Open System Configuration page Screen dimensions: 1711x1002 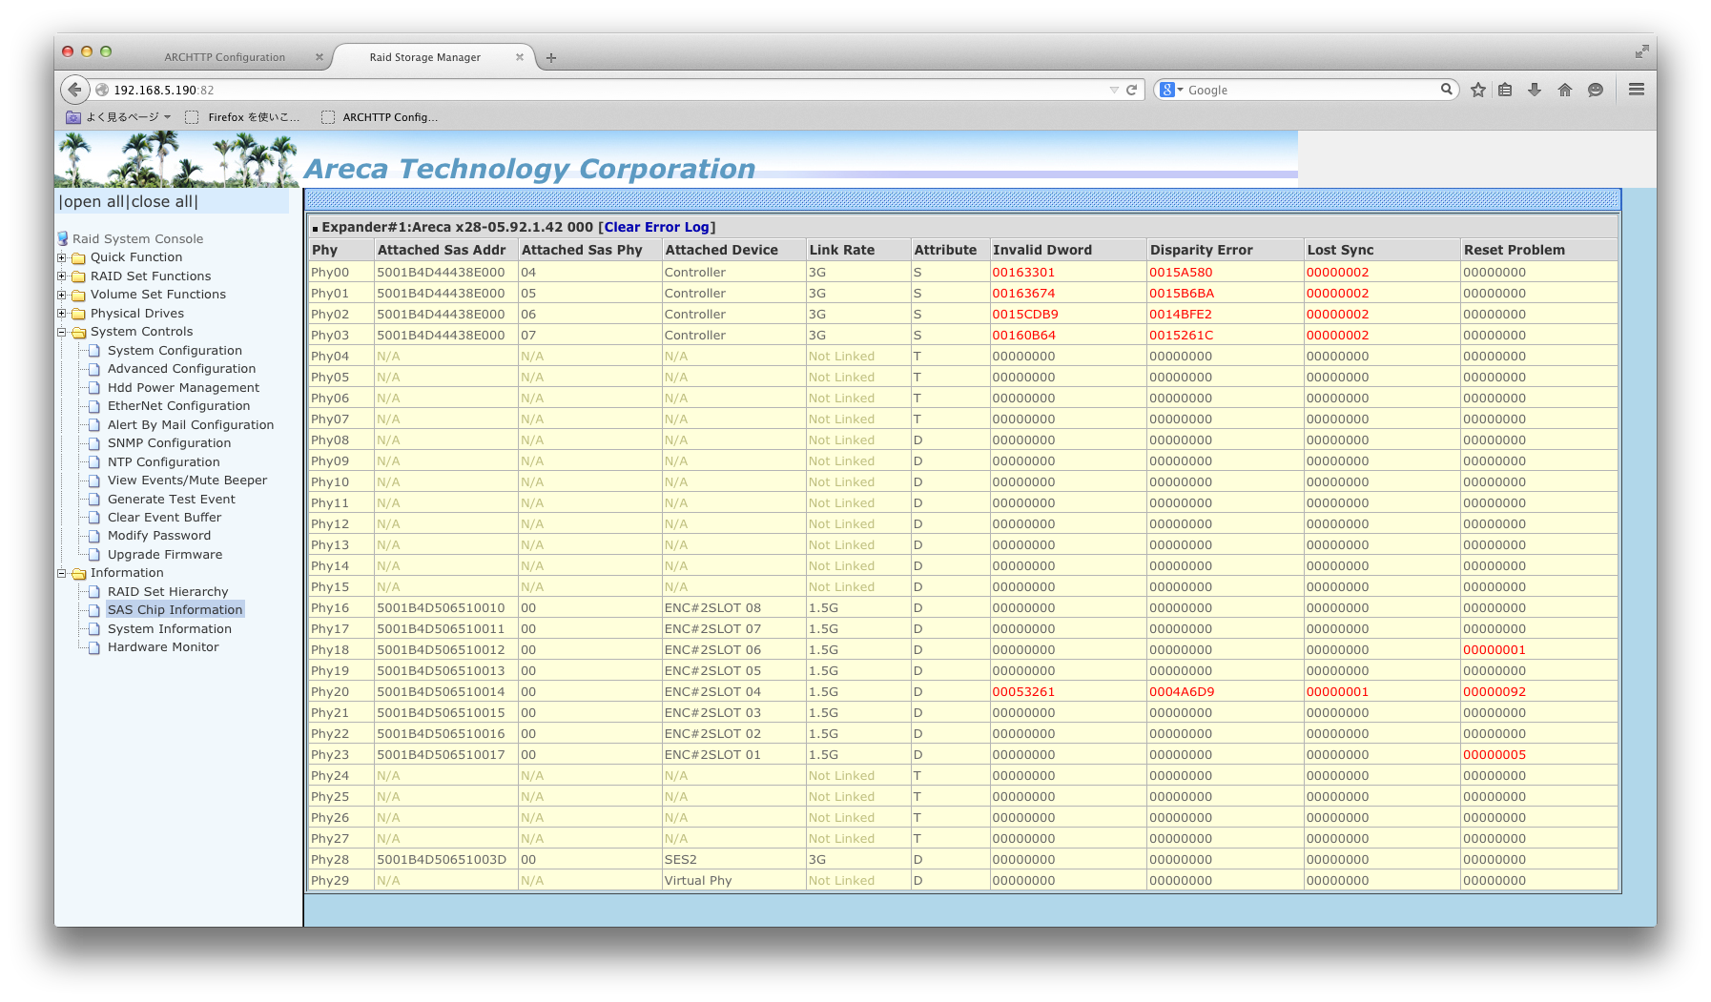coord(175,351)
